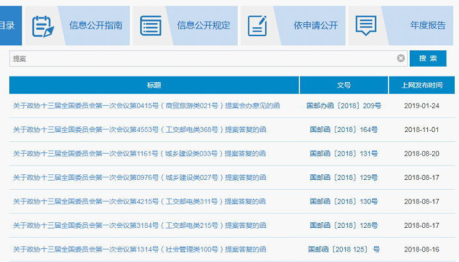Open 第1161号 城乡建设类033号 reply link
Image resolution: width=459 pixels, height=262 pixels.
140,154
